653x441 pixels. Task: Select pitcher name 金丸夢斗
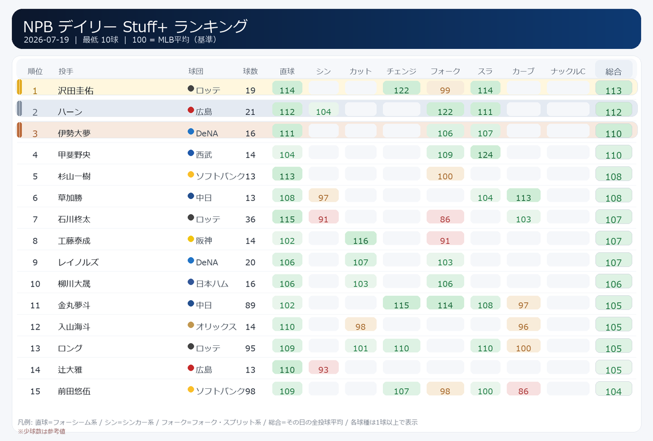pos(74,305)
